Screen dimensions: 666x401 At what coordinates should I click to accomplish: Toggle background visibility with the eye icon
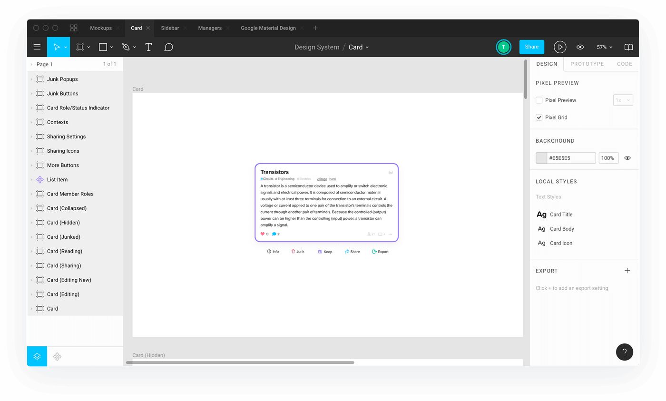tap(627, 157)
